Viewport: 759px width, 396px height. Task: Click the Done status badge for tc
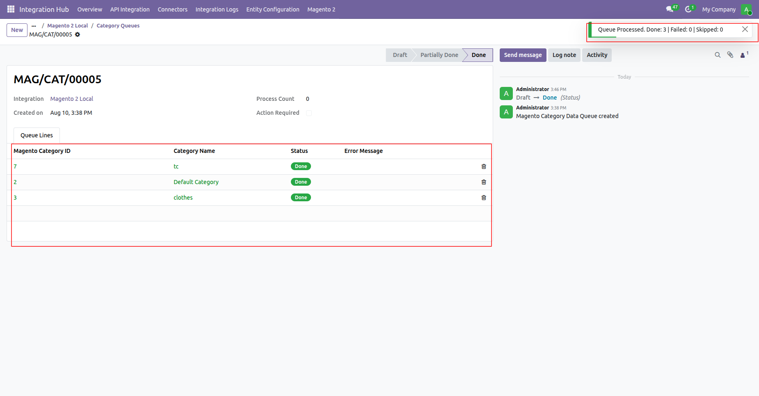[301, 166]
